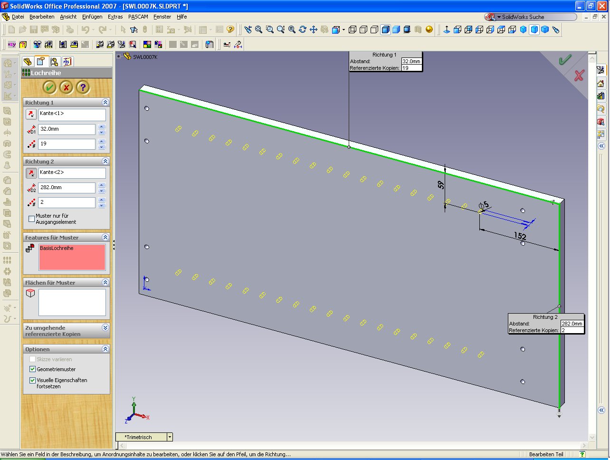Uncheck Visuelle Eigenschaften fortsetzen
610x460 pixels.
[x=32, y=380]
